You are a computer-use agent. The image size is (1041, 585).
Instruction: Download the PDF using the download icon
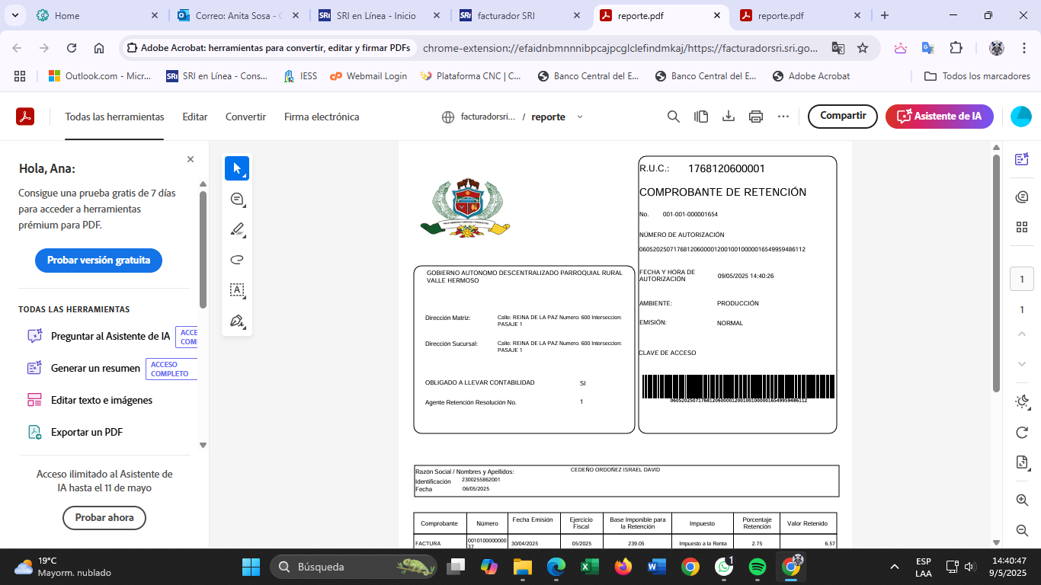(x=729, y=117)
